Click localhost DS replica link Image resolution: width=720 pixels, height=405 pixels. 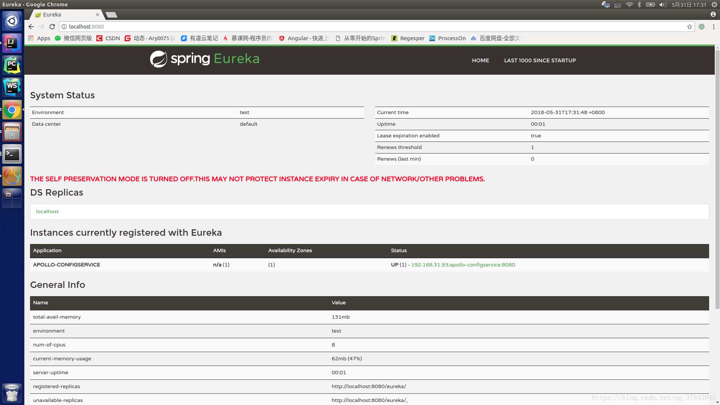tap(47, 212)
